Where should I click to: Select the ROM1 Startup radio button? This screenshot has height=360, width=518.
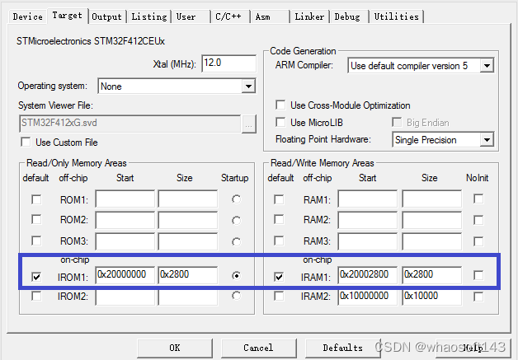tap(236, 199)
